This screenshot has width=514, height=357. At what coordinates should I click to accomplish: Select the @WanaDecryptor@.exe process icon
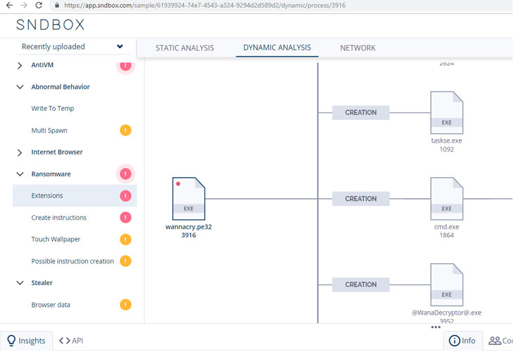click(x=446, y=284)
